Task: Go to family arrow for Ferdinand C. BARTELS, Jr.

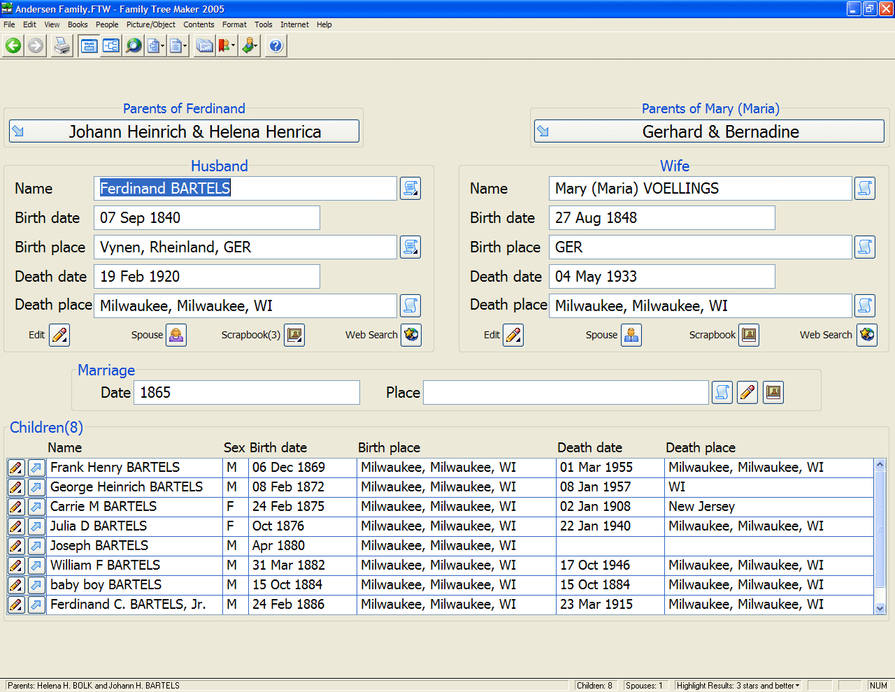Action: pos(36,605)
